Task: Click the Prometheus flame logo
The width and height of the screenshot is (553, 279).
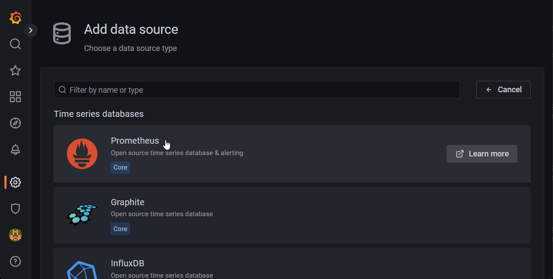Action: point(82,154)
